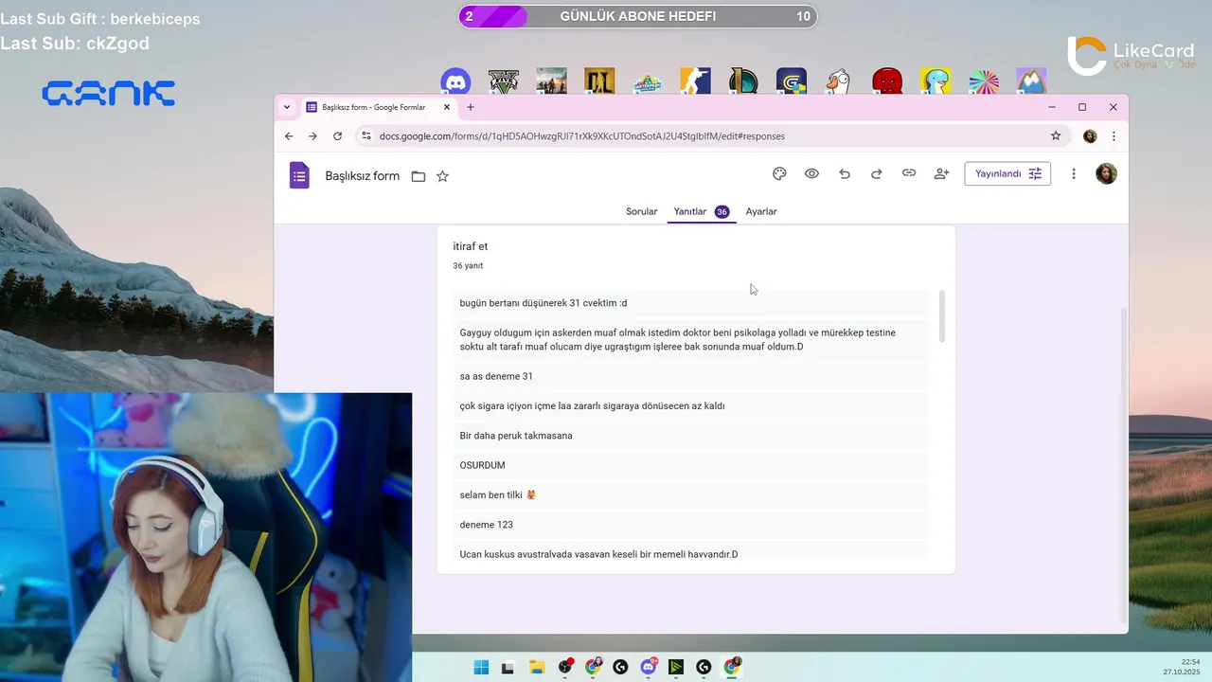Screen dimensions: 1212x682
Task: Select the response 'Bir daha peruk takmasana'
Action: click(690, 436)
